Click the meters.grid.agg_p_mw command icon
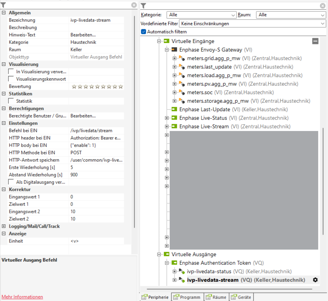 [x=182, y=58]
